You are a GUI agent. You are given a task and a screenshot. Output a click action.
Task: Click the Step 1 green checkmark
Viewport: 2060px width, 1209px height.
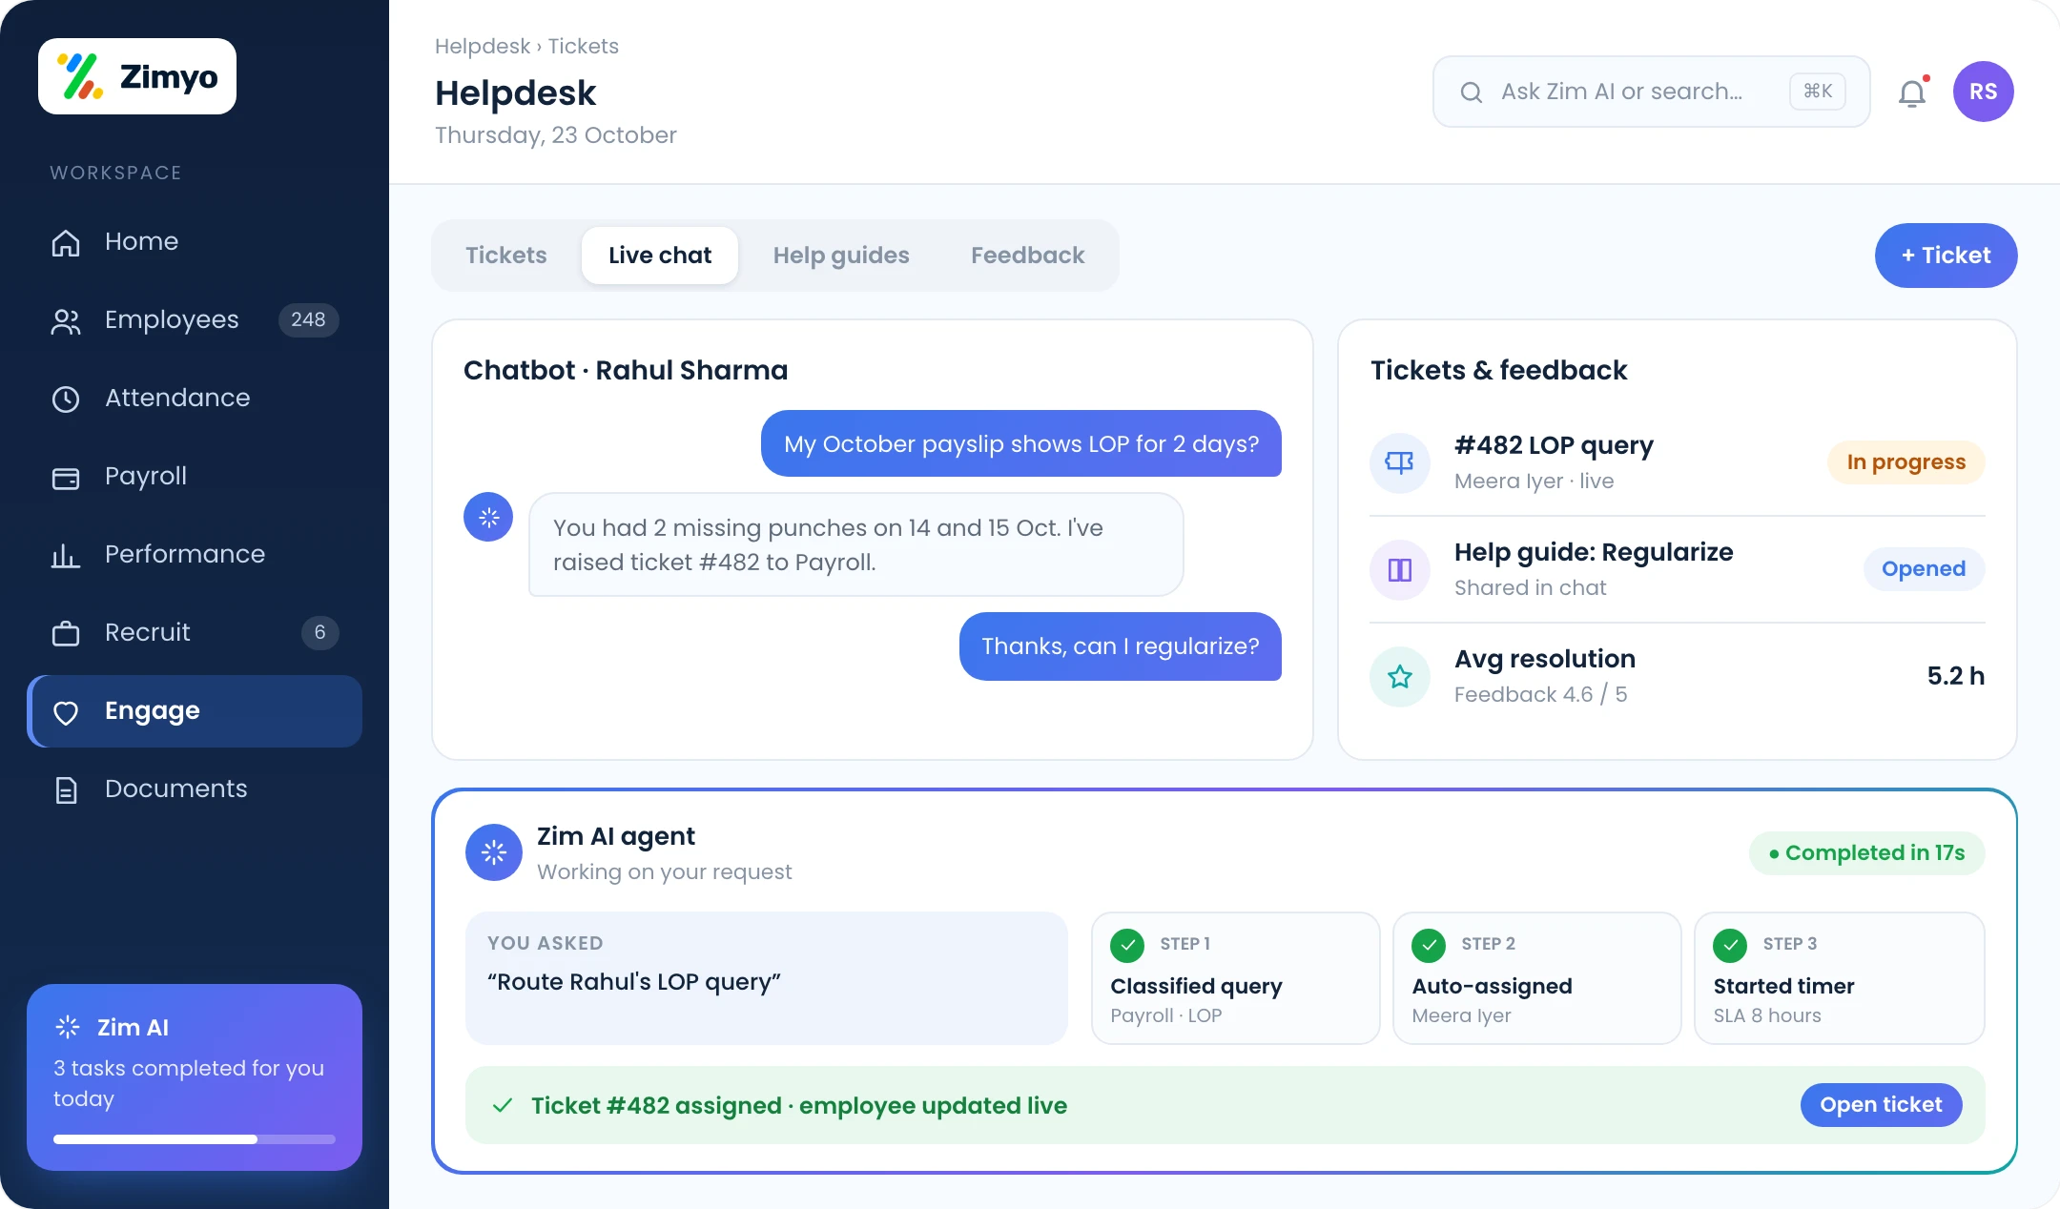[x=1127, y=945]
